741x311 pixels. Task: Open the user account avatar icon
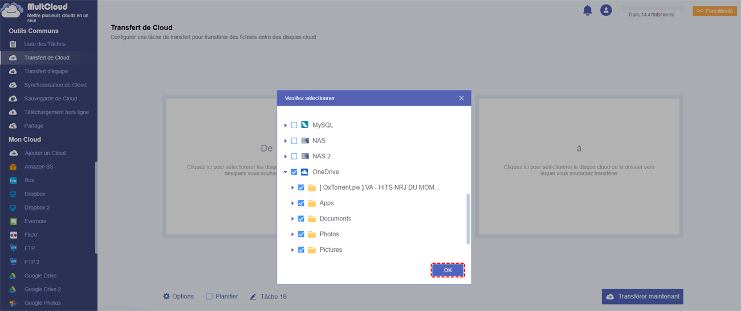coord(606,10)
